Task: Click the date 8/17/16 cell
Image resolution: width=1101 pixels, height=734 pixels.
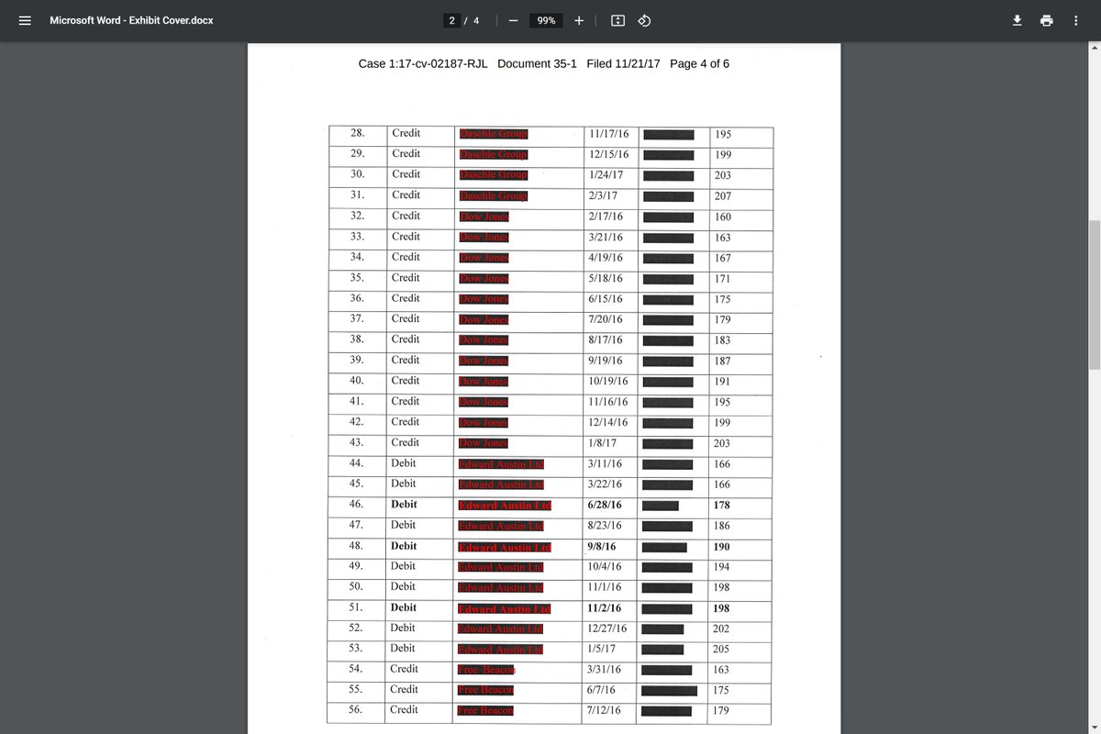Action: coord(606,339)
